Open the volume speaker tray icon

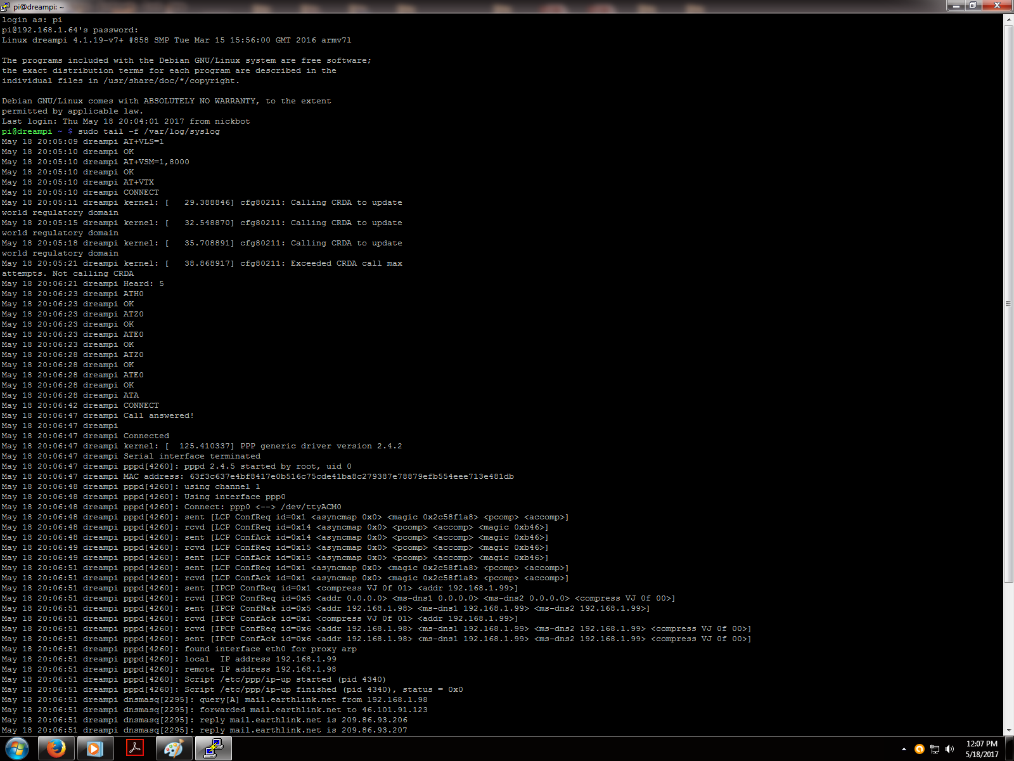click(949, 749)
